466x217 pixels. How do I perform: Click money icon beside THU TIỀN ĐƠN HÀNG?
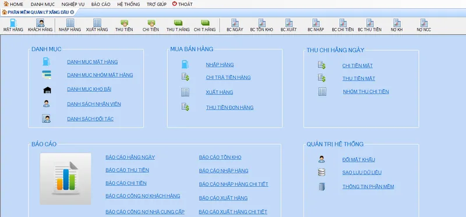point(185,107)
